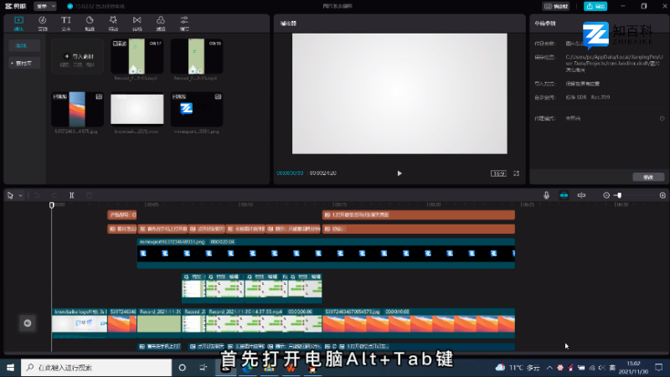
Task: Open the Audio tab with music note icon
Action: coord(43,23)
